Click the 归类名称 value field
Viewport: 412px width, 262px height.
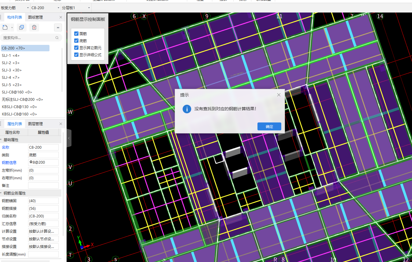coord(43,216)
